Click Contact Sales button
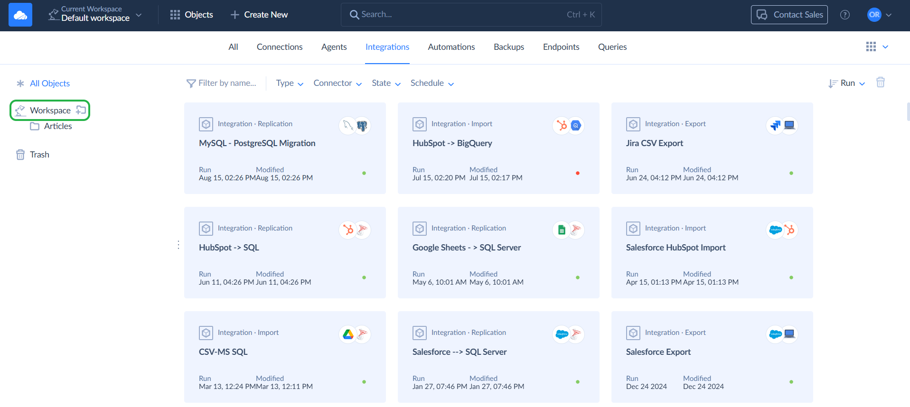 coord(789,15)
